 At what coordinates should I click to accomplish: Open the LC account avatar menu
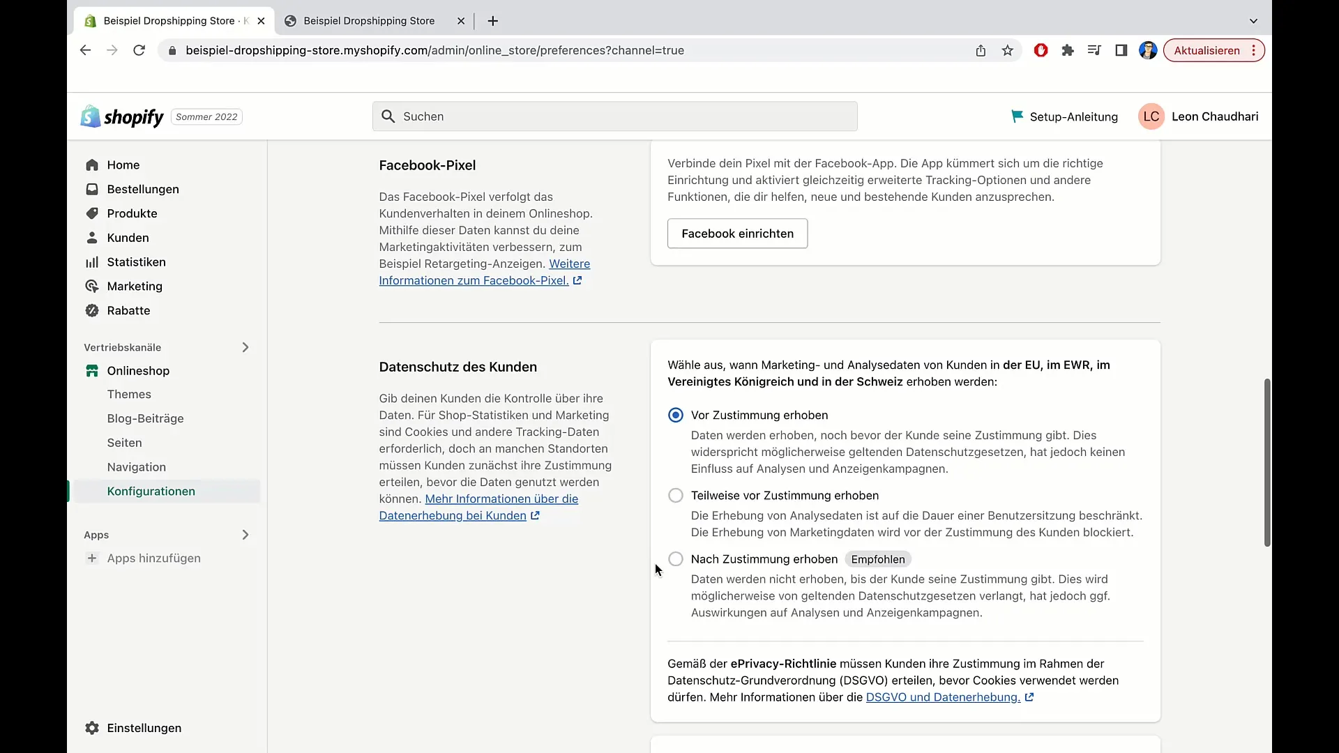tap(1151, 116)
